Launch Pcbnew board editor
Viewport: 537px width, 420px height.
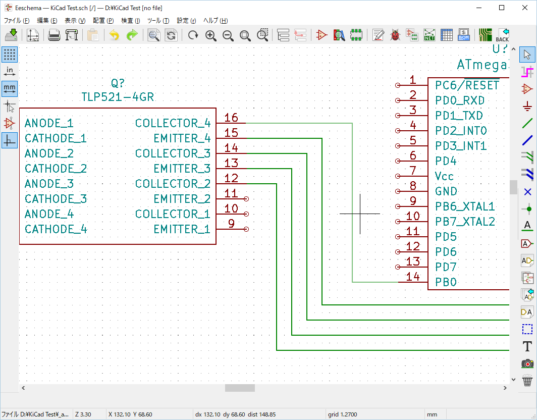click(x=486, y=35)
